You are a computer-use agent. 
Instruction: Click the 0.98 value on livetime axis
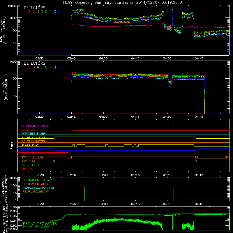coord(14,211)
